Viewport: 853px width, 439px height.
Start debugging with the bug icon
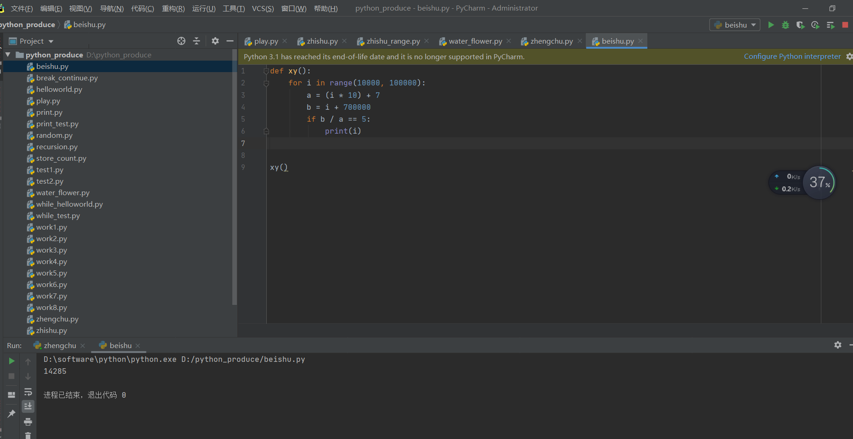(x=786, y=25)
